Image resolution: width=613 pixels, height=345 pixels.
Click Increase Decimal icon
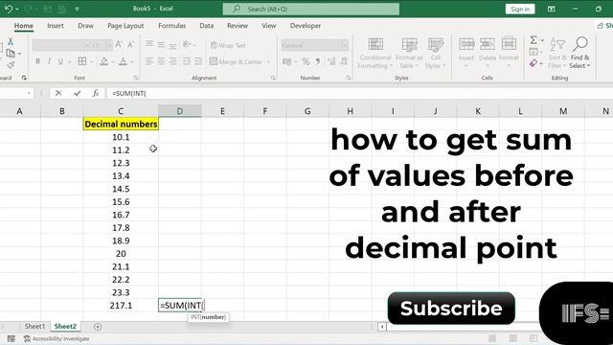(x=331, y=61)
